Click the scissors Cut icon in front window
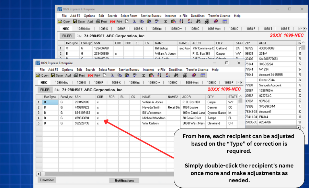The image size is (309, 188). click(112, 76)
